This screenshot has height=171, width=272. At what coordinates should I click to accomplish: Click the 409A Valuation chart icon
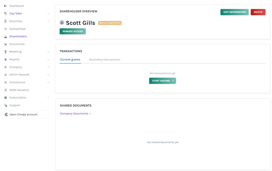coord(6,90)
